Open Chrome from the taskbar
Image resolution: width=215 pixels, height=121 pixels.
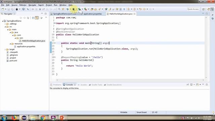(43, 118)
